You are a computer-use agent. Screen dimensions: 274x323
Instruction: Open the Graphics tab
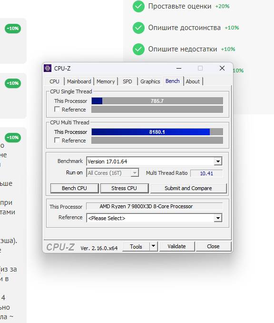150,81
